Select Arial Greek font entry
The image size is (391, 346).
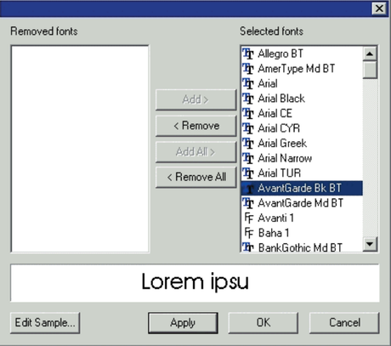coord(302,144)
